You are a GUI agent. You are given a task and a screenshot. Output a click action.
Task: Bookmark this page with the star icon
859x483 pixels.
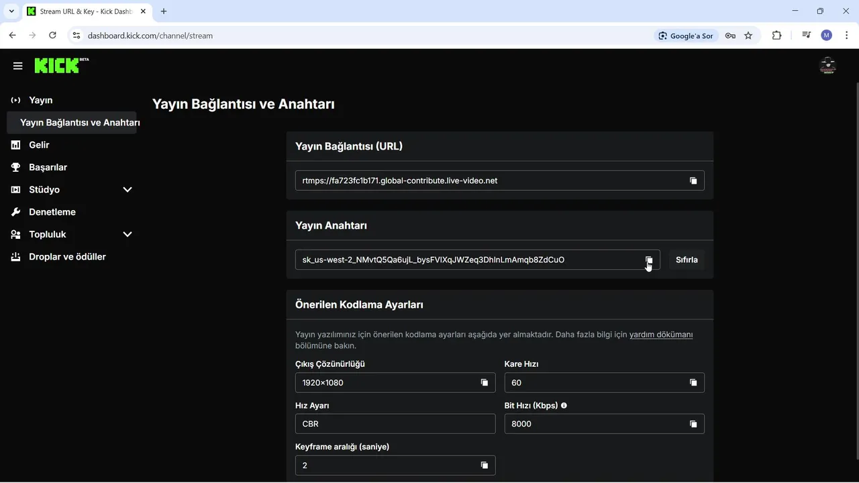(748, 36)
